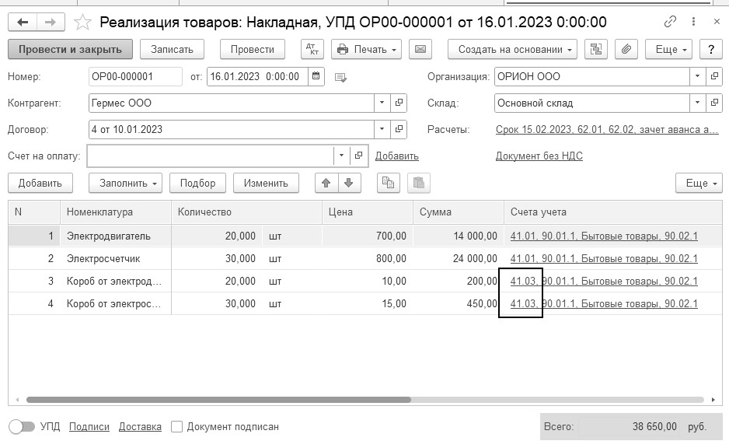Go back with the left arrow button
Image resolution: width=729 pixels, height=441 pixels.
(23, 22)
